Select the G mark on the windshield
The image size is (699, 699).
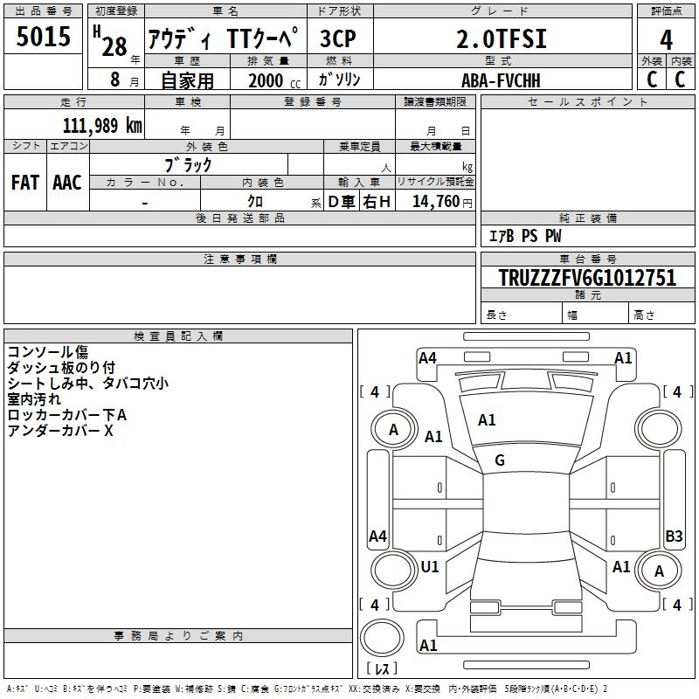coord(500,460)
